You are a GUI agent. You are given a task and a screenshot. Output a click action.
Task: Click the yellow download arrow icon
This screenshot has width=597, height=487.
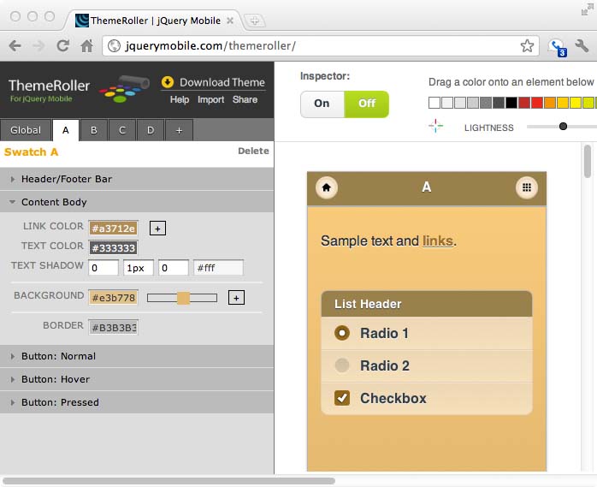(x=168, y=82)
